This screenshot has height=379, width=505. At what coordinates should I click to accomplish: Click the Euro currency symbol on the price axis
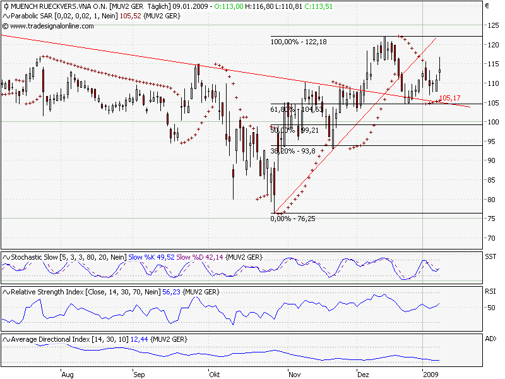click(x=487, y=6)
